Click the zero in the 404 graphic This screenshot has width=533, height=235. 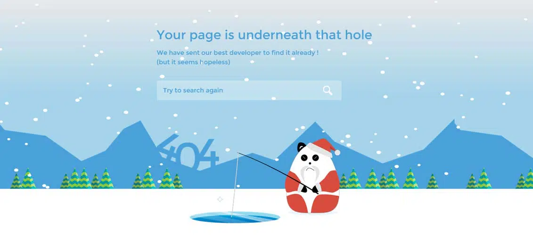[x=190, y=155]
